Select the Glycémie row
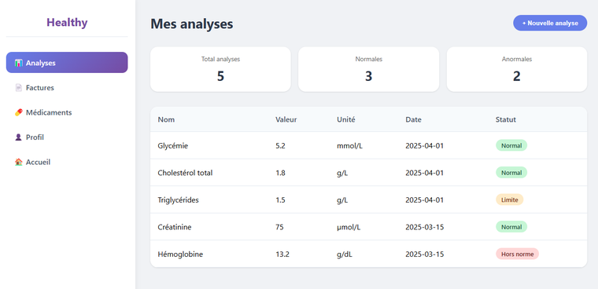 tap(368, 145)
